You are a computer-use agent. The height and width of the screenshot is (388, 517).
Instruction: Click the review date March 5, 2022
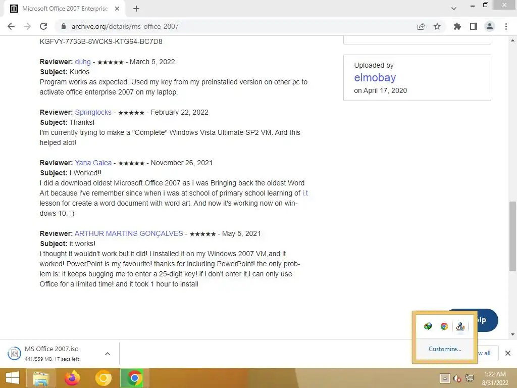click(152, 62)
